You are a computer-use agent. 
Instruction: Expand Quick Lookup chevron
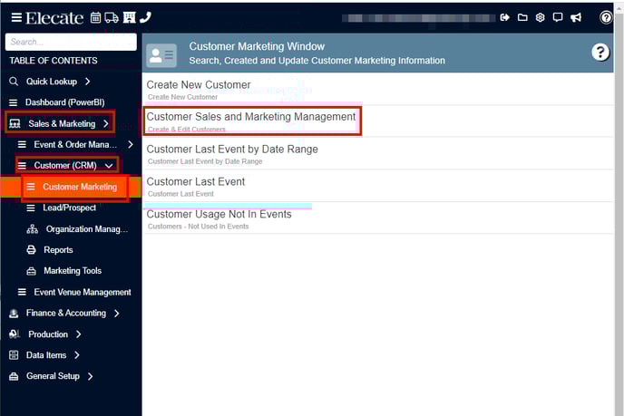pyautogui.click(x=88, y=82)
